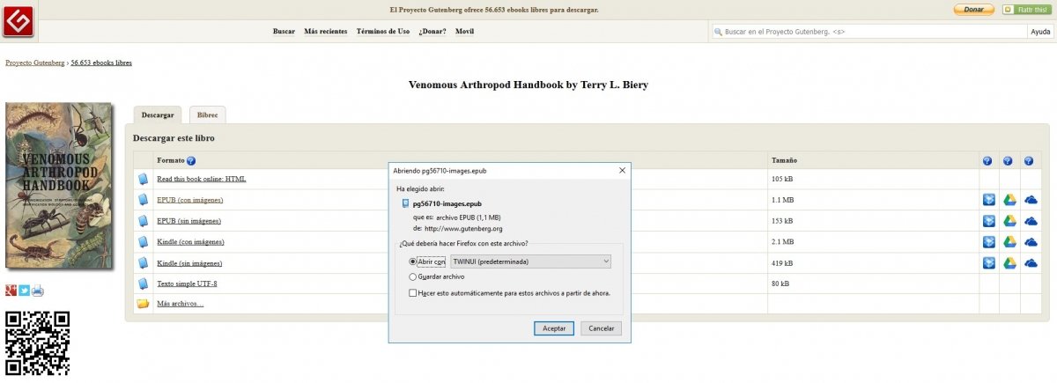
Task: Save EPUB (con imágenes) to Dropbox
Action: point(988,200)
